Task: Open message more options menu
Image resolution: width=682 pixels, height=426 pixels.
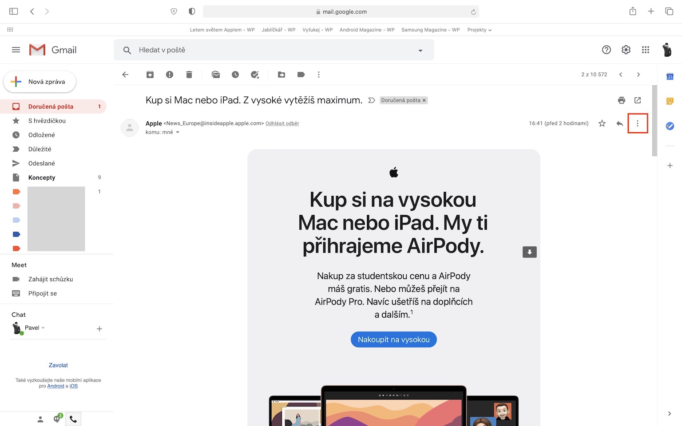Action: 638,123
